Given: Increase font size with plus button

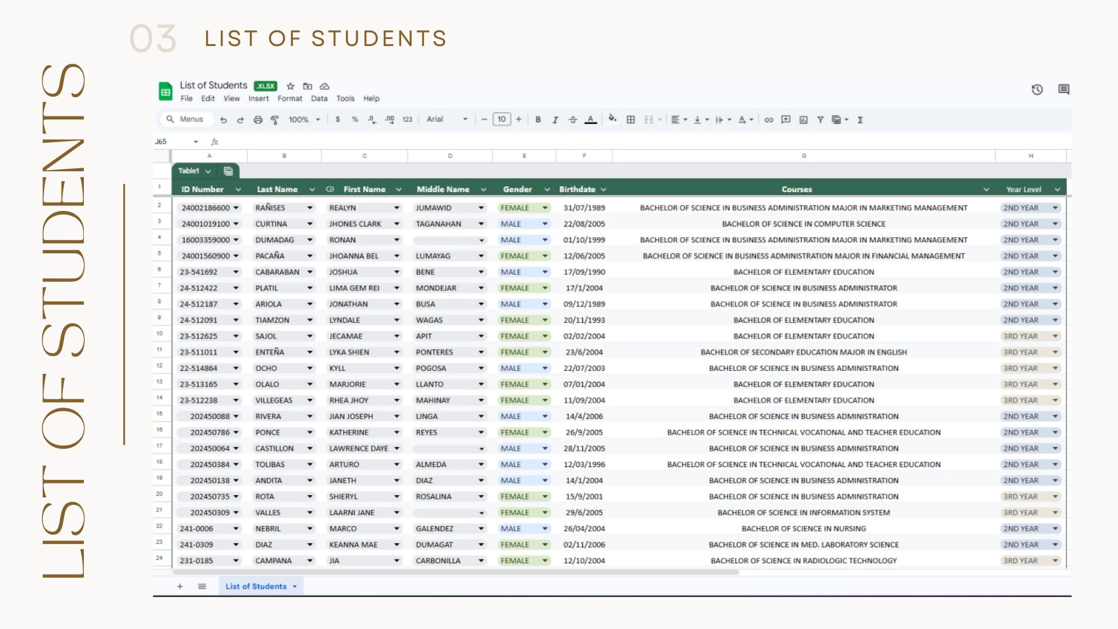Looking at the screenshot, I should click(518, 119).
